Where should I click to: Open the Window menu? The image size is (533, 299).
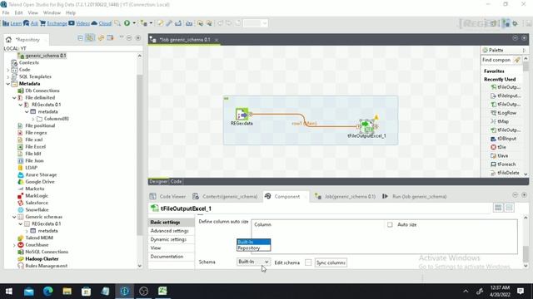point(52,12)
